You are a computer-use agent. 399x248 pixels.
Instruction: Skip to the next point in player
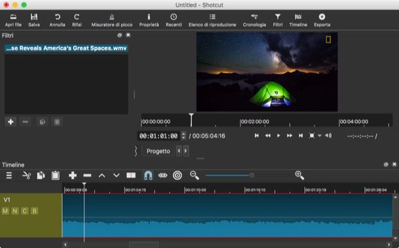pos(301,135)
